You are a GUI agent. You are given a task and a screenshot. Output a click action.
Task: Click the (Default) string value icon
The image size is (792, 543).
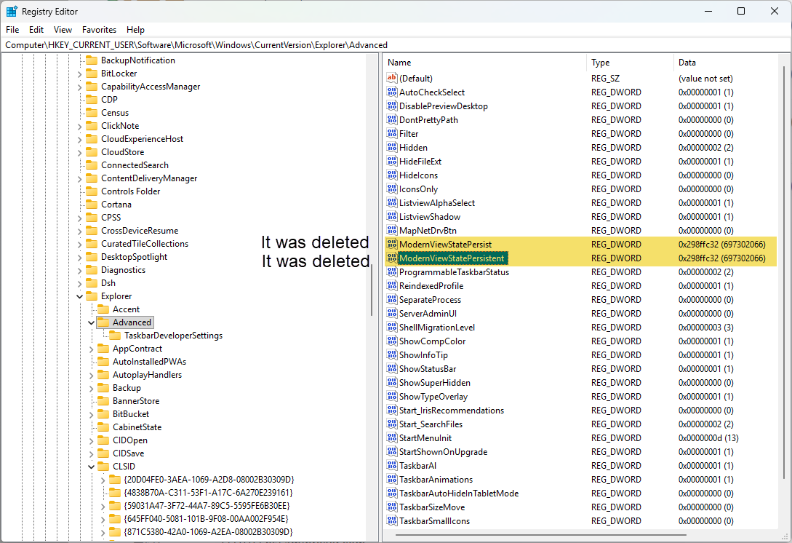coord(392,79)
